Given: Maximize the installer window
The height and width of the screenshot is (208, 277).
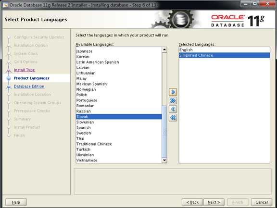Looking at the screenshot, I should [255, 4].
